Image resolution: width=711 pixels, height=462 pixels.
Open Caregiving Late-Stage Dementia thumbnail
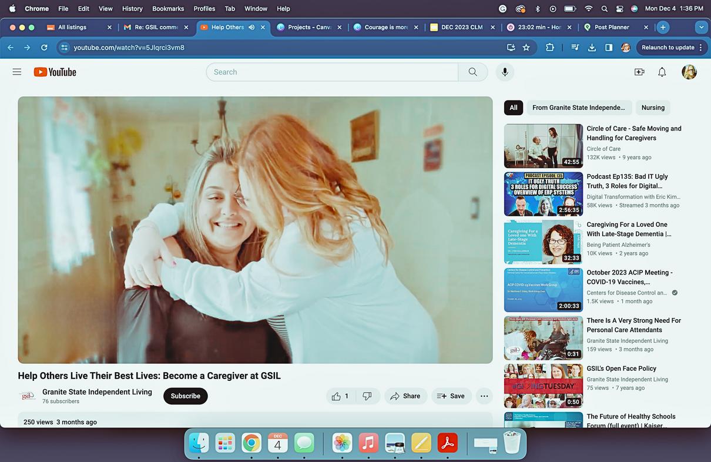tap(544, 242)
